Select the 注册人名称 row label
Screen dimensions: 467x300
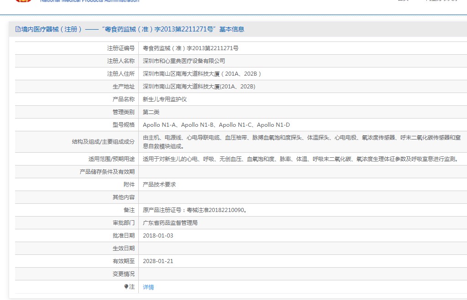121,61
